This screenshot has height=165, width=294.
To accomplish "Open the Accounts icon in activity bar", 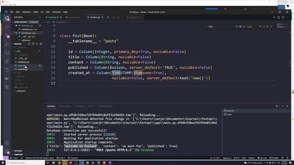I will [x=7, y=143].
